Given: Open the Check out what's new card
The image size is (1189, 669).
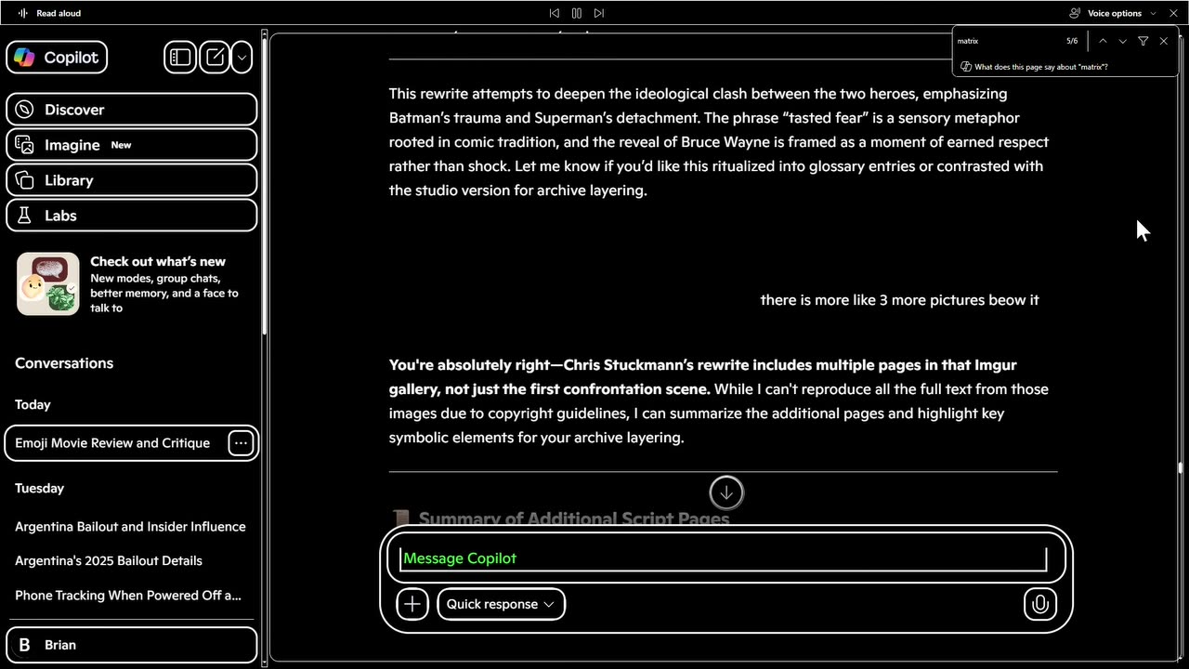Looking at the screenshot, I should (131, 283).
